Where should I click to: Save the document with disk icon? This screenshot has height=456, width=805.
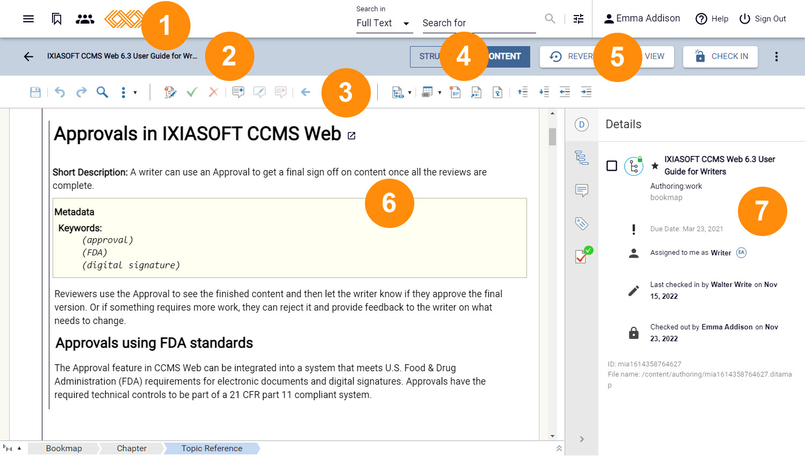tap(35, 92)
